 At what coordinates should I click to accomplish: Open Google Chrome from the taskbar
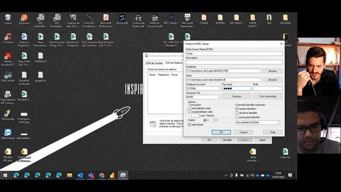pyautogui.click(x=102, y=175)
